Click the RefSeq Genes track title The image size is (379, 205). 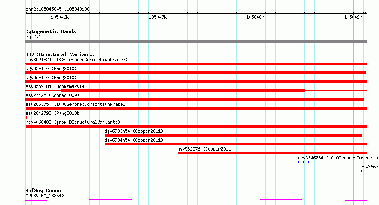(43, 191)
